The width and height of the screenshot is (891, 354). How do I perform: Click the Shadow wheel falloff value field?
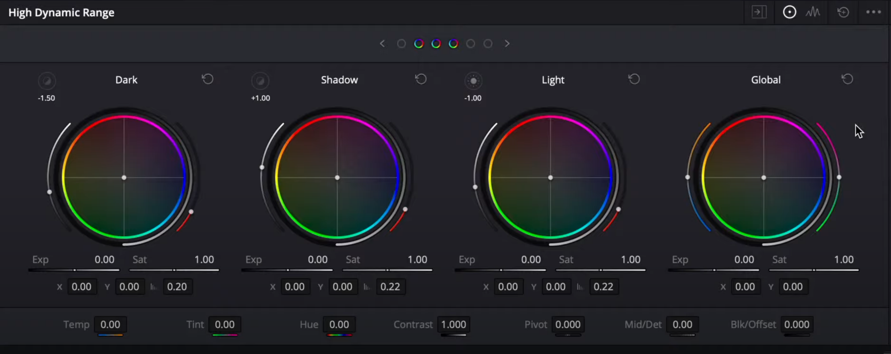pos(390,287)
